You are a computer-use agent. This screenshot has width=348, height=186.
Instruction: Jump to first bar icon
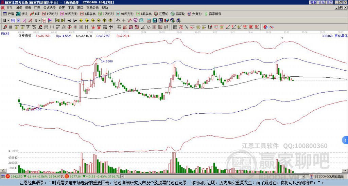pyautogui.click(x=57, y=21)
